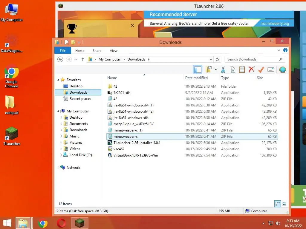
Task: Open the File ribbon tab
Action: pos(63,50)
